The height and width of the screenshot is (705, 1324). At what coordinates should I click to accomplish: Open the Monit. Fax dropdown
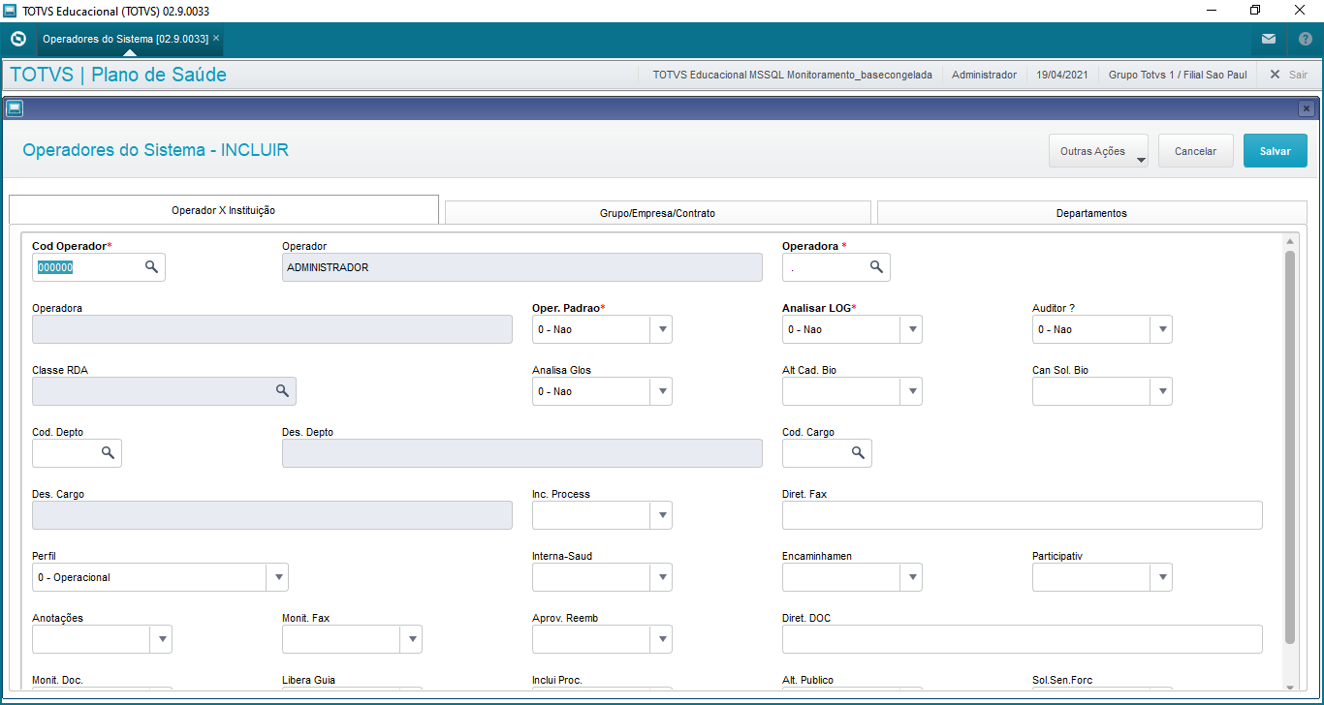coord(413,639)
